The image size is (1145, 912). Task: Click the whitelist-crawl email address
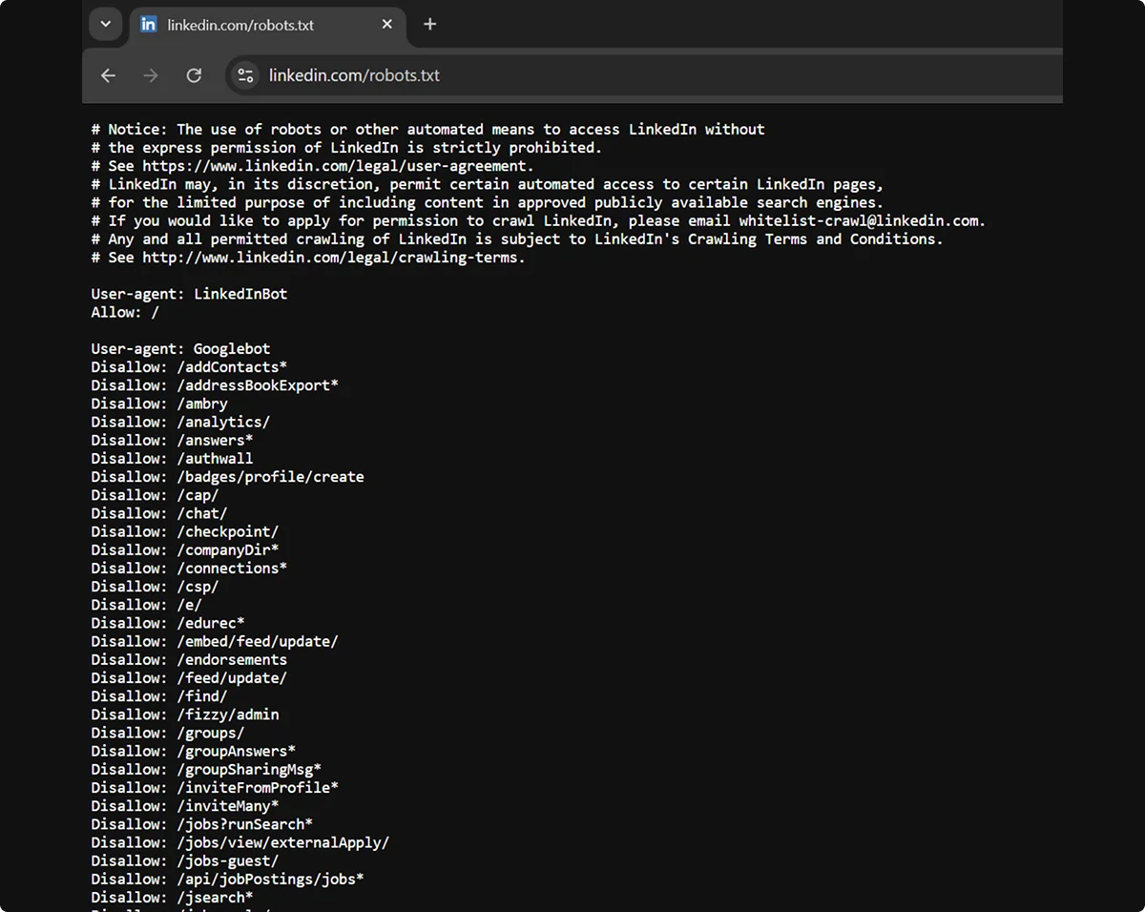pos(887,220)
